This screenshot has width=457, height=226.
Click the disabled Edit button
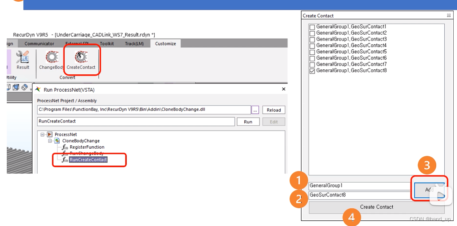coord(274,122)
